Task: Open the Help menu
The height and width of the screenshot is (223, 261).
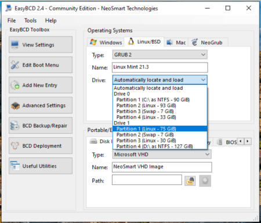Action: 50,20
